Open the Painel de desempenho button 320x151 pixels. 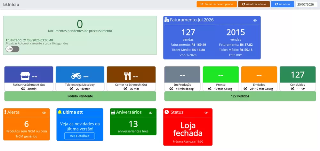click(x=217, y=4)
